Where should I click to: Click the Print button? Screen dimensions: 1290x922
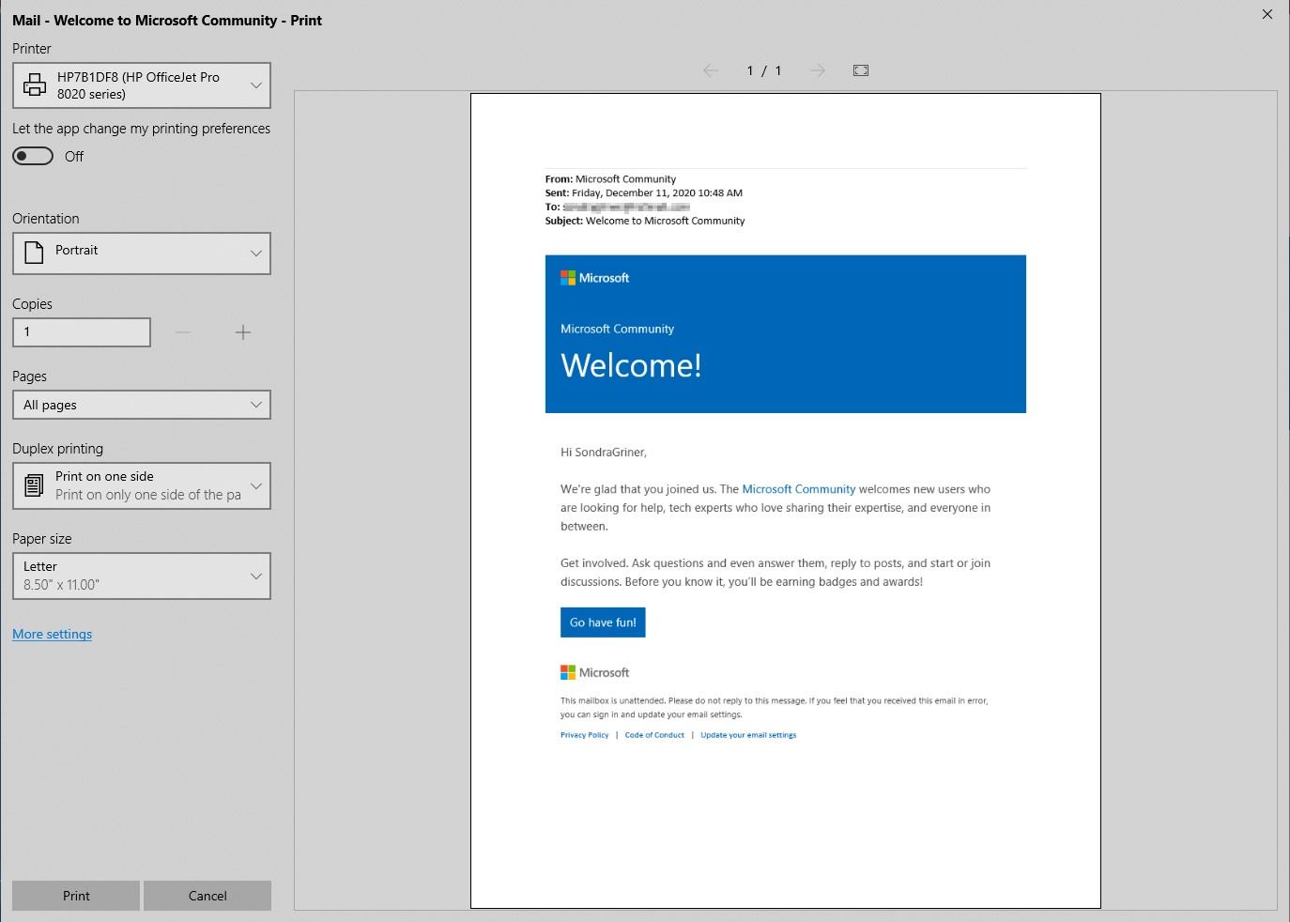(75, 895)
